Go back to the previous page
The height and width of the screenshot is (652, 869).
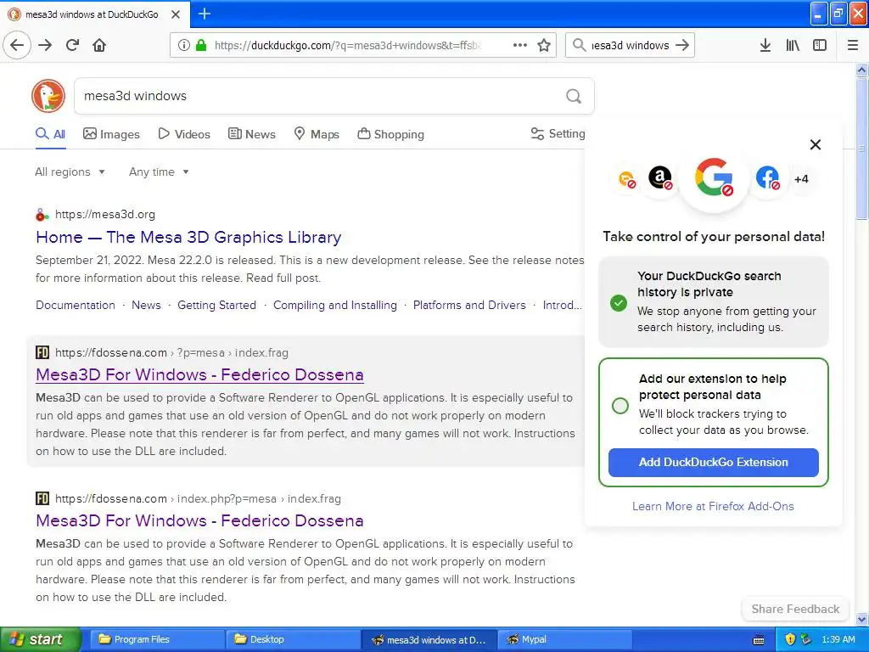(17, 45)
